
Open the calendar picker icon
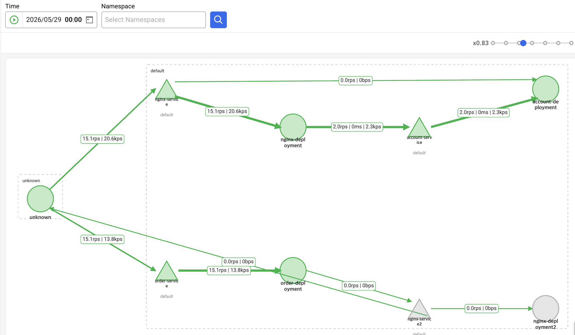pyautogui.click(x=89, y=20)
